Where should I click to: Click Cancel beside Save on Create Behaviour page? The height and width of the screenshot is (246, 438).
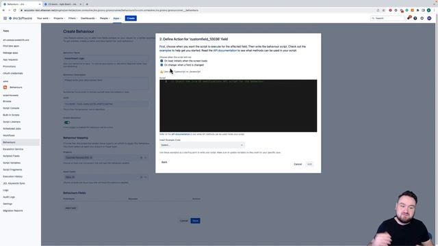[x=184, y=221]
